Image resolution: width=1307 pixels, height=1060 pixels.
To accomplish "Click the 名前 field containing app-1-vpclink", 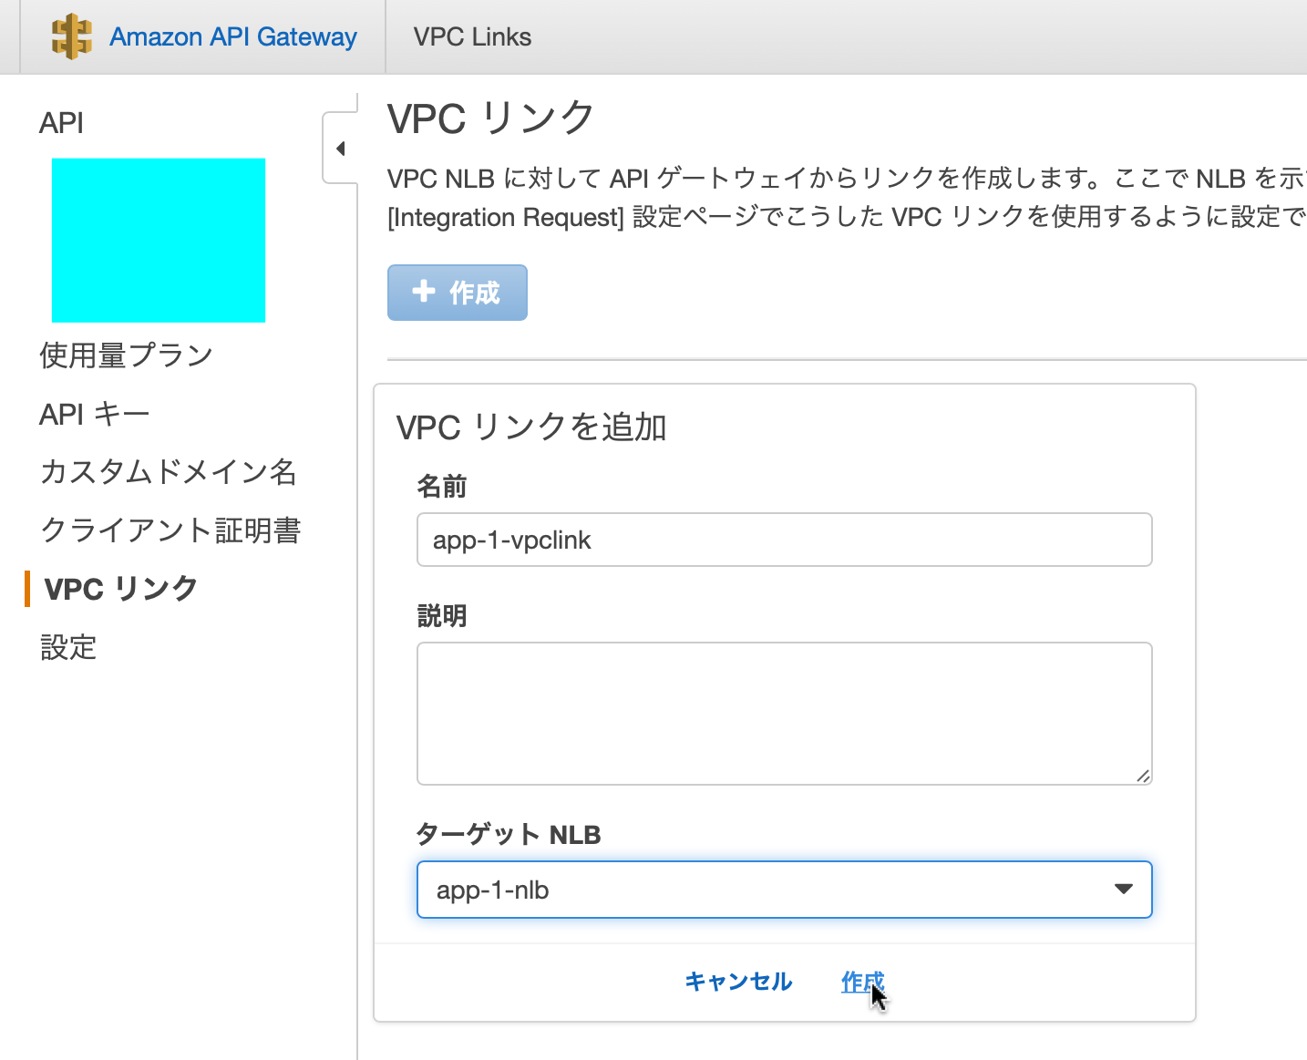I will pos(784,540).
